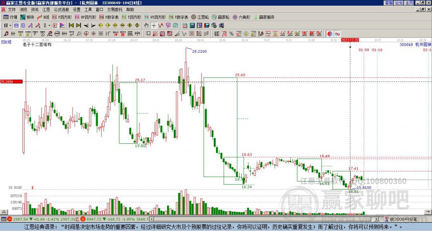Click the 300649 杭州园林 stock label
The height and width of the screenshot is (231, 432).
click(416, 44)
